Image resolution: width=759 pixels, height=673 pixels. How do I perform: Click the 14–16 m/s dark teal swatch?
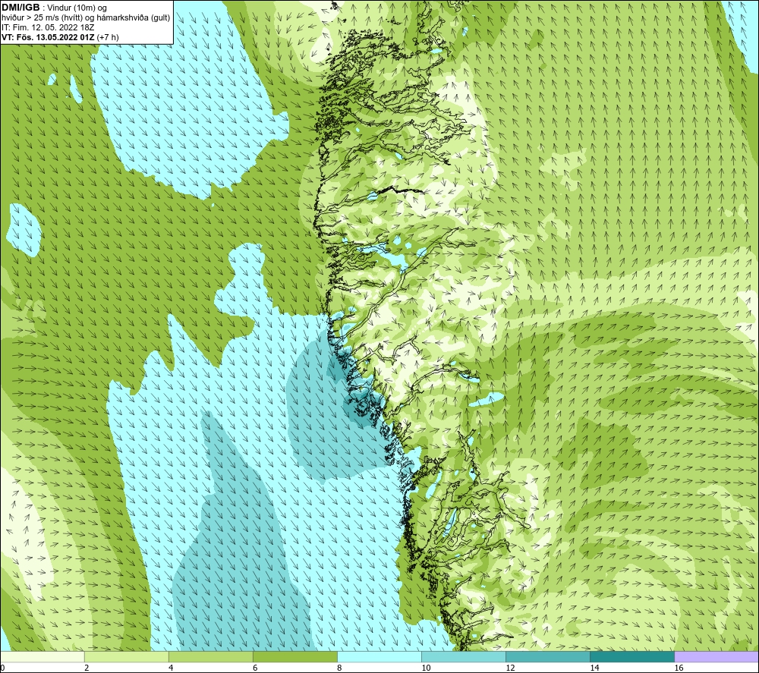coord(632,656)
